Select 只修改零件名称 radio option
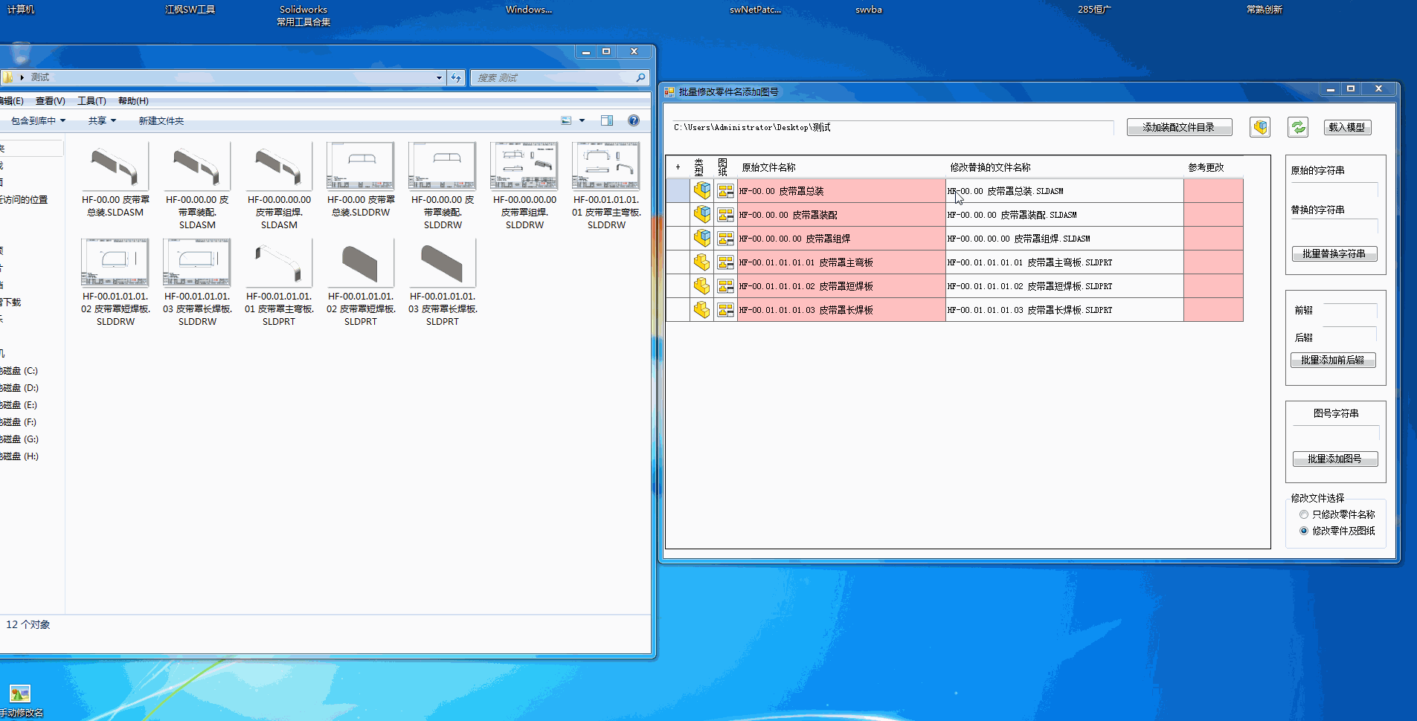The height and width of the screenshot is (721, 1417). [x=1304, y=514]
